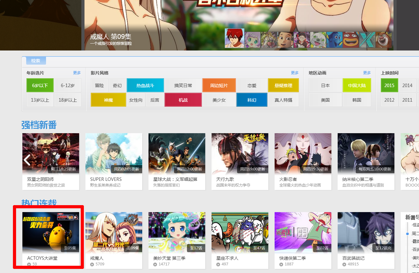Toggle the 6岁以下 age filter
Screen dimensions: 419x273
(40, 85)
